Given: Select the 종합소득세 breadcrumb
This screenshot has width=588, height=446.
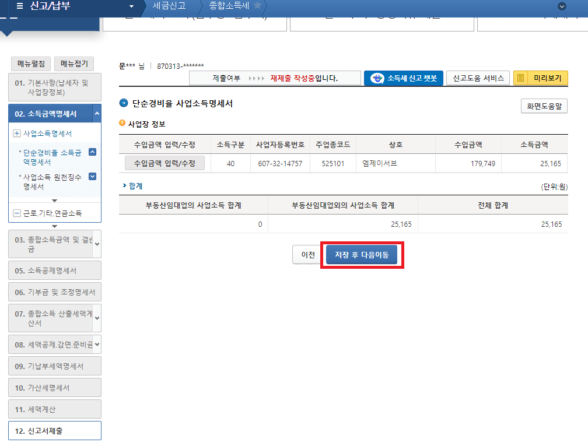Looking at the screenshot, I should pyautogui.click(x=229, y=6).
